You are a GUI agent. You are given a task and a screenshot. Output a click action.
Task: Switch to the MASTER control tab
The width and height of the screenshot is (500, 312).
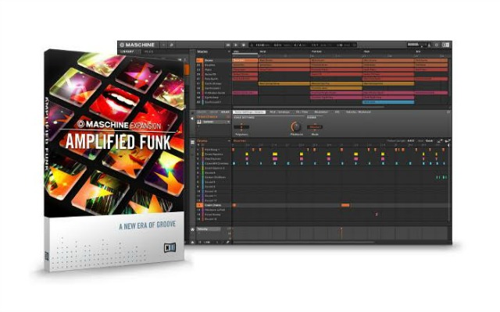[x=202, y=112]
